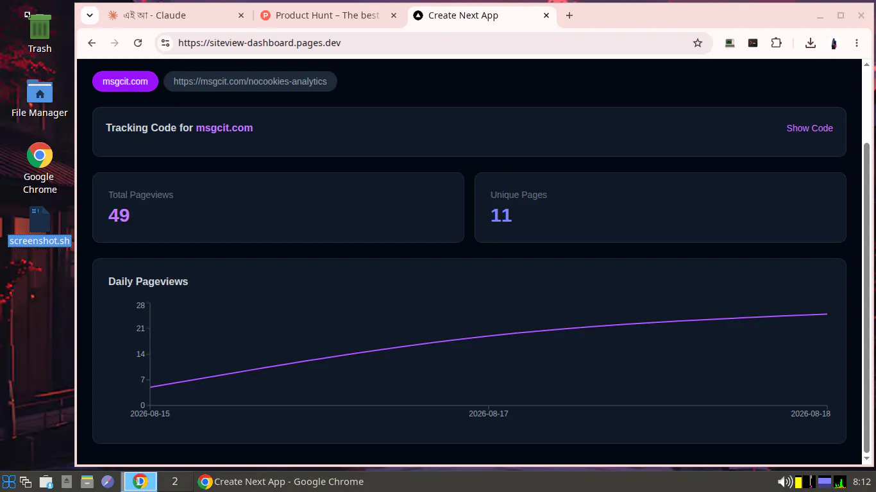Click Show Code link
Image resolution: width=876 pixels, height=492 pixels.
(809, 128)
